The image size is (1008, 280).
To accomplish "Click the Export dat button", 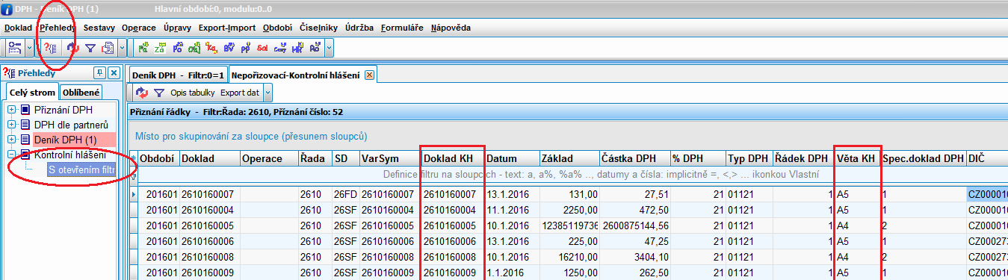I will click(x=240, y=93).
